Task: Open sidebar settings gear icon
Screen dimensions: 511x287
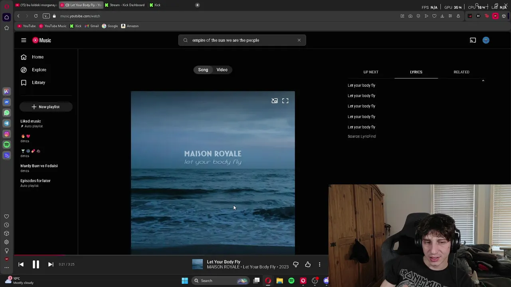Action: (6, 242)
